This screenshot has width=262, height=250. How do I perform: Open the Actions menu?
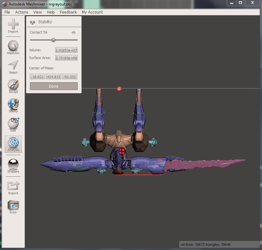[22, 12]
